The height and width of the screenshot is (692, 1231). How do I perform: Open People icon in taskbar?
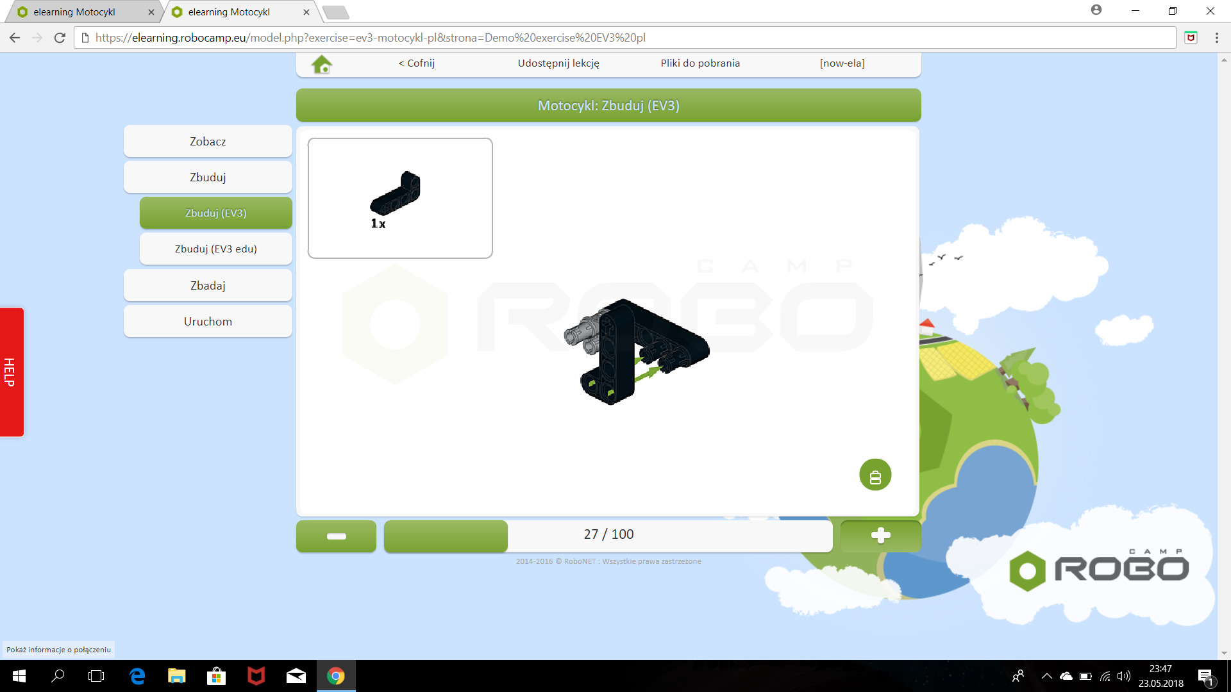point(1017,676)
